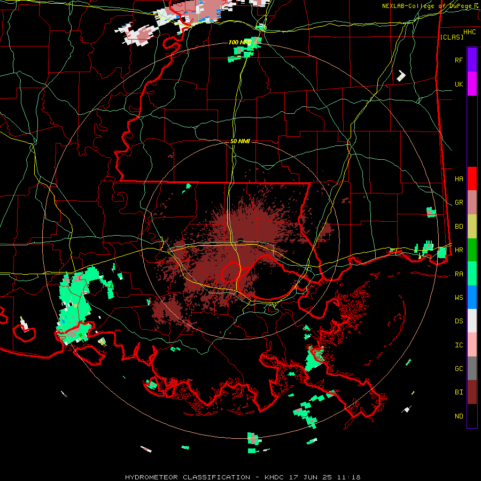Click the BI brown legend swatch
This screenshot has width=481, height=481.
pos(472,392)
